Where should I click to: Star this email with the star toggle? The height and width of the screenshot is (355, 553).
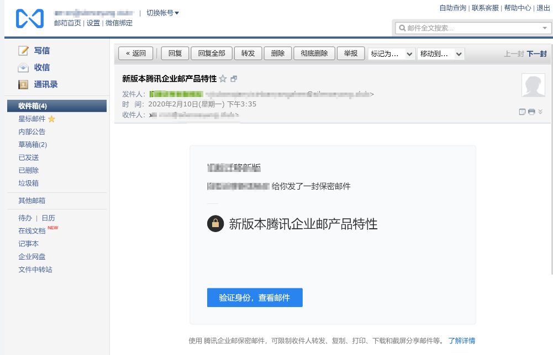coord(223,78)
